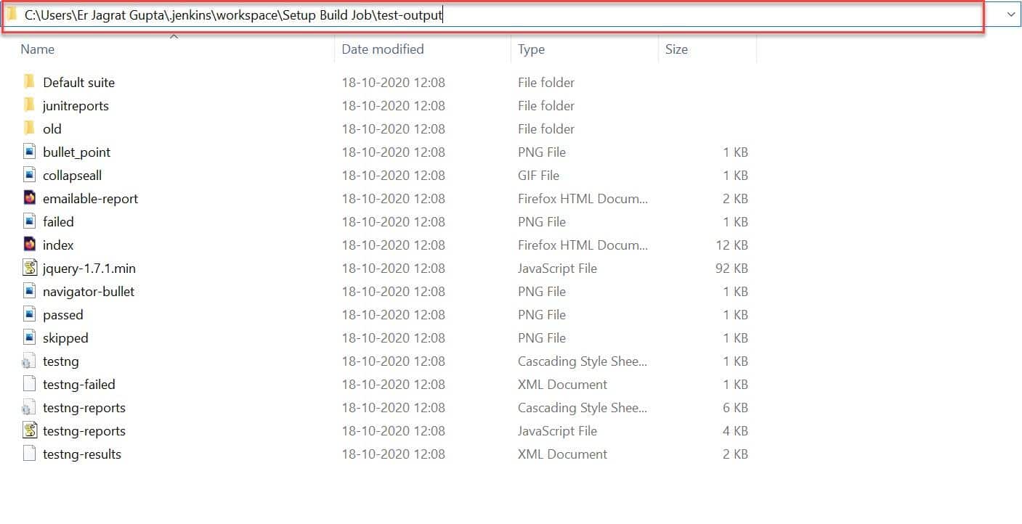Image resolution: width=1022 pixels, height=524 pixels.
Task: Click the jquery-1.7.1.min JavaScript file icon
Action: pyautogui.click(x=29, y=268)
